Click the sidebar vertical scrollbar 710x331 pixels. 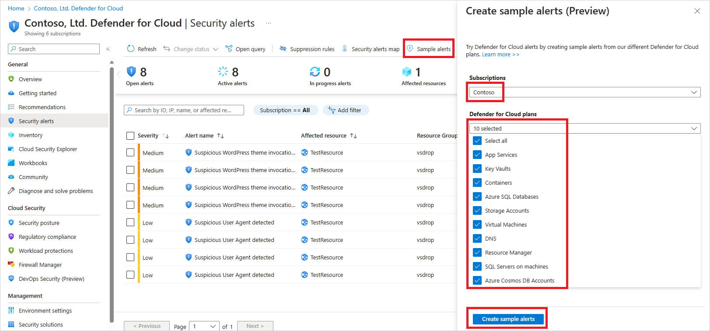(112, 194)
